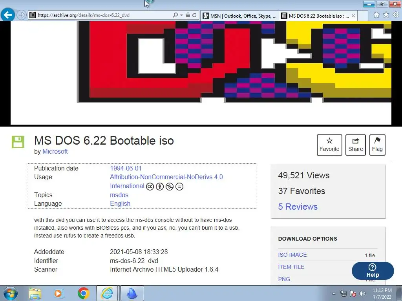The width and height of the screenshot is (402, 301).
Task: Click the Show Desktop strip on the taskbar
Action: click(399, 293)
